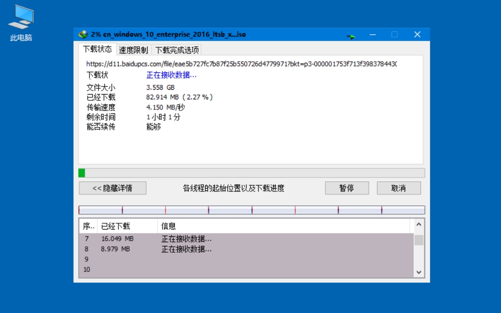Click the 序.. column header

[x=88, y=227]
